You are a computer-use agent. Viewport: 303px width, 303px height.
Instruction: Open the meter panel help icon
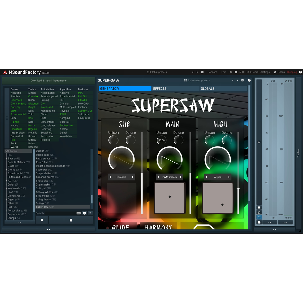pyautogui.click(x=259, y=222)
